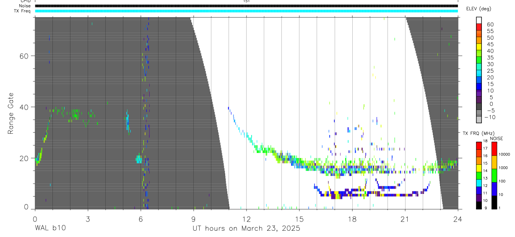Click the 'ELEV (deg)' color bar title

coord(479,9)
